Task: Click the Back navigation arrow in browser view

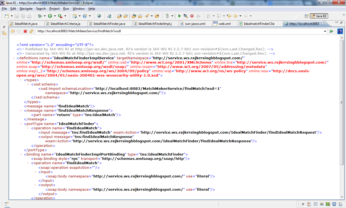Action: click(x=13, y=31)
